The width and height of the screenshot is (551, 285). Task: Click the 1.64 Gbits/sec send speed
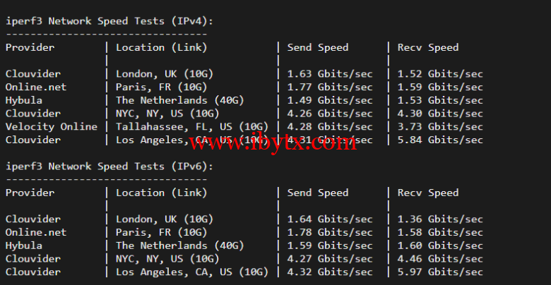(x=329, y=219)
